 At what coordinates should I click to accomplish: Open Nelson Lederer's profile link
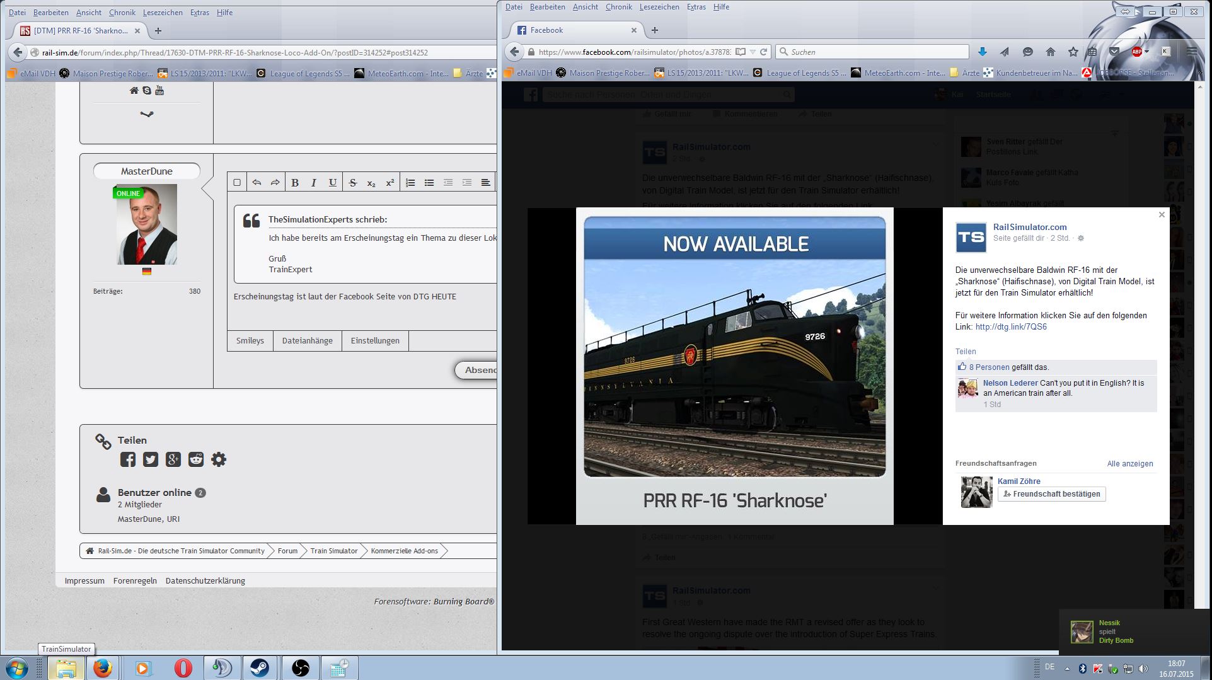1010,383
